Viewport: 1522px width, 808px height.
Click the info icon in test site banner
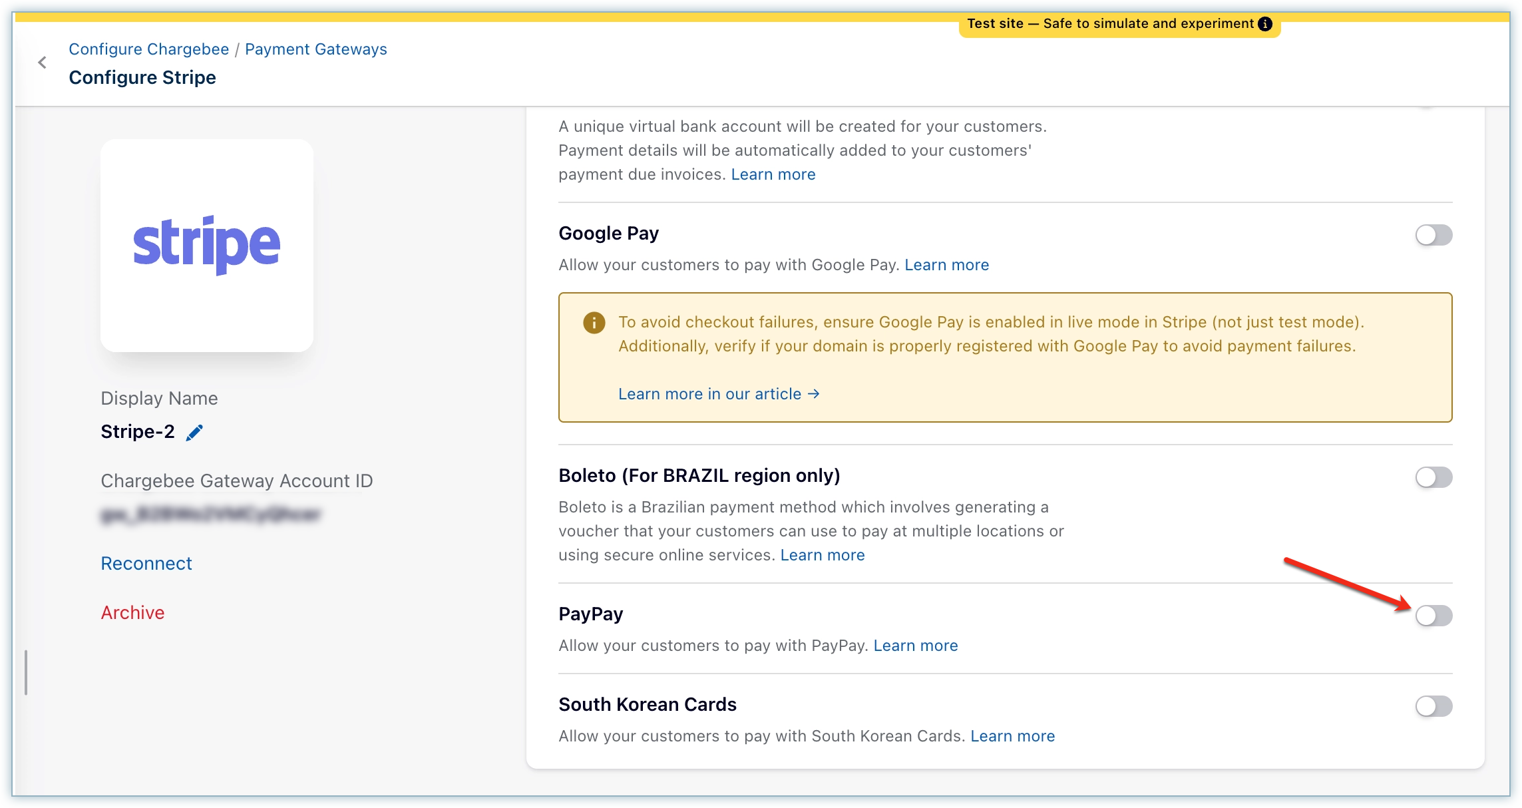click(1265, 24)
